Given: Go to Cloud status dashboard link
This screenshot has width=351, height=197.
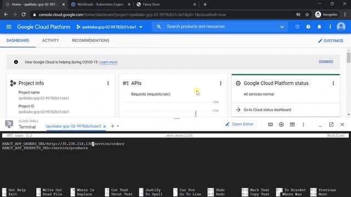Looking at the screenshot, I should 267,109.
